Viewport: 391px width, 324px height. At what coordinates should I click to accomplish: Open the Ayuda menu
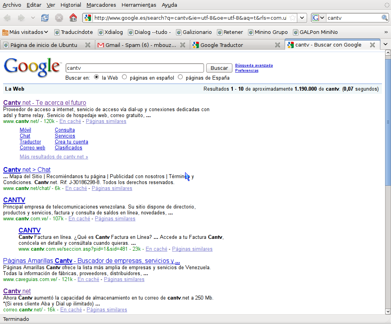[169, 5]
